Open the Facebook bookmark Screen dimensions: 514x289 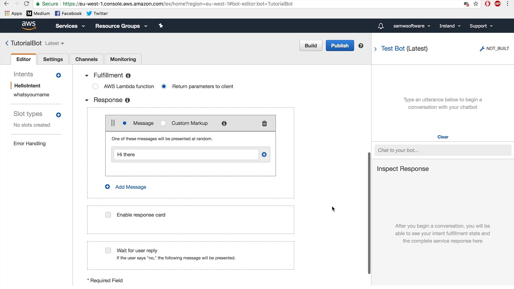point(68,13)
